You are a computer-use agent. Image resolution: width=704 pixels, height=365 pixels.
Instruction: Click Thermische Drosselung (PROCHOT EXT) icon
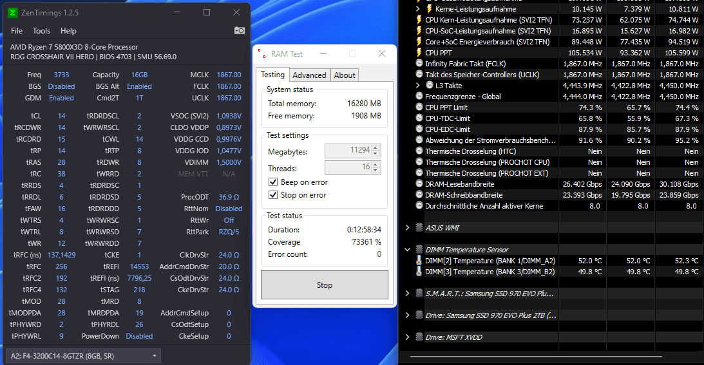click(419, 173)
